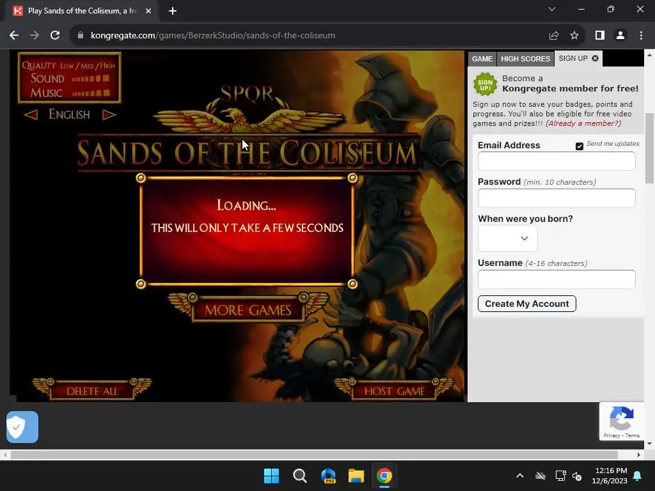The image size is (655, 491).
Task: Open Windows taskbar search
Action: 299,476
